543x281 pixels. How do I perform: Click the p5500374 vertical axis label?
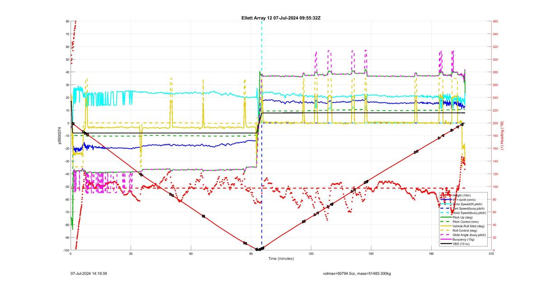tap(59, 136)
